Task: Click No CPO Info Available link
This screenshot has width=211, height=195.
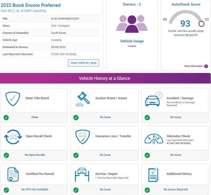Action: [35, 189]
